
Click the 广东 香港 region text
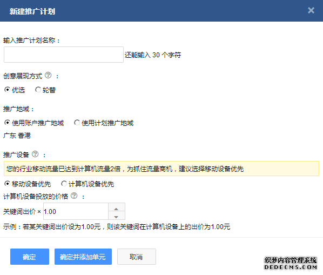[17, 136]
